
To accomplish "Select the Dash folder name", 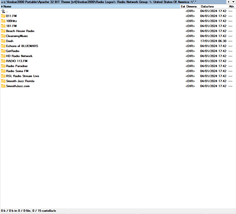I will click(x=10, y=41).
